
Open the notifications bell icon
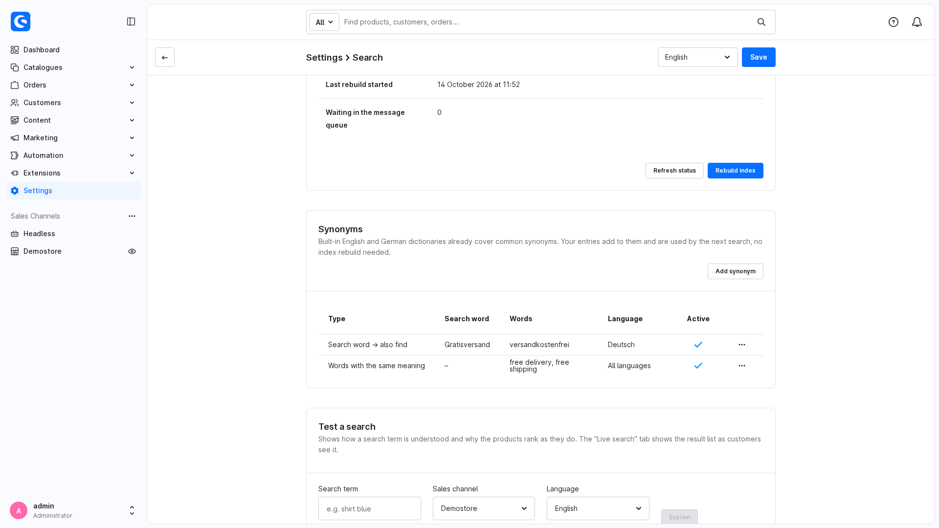coord(917,22)
